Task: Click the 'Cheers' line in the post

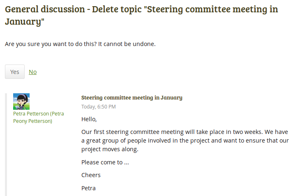Action: (91, 175)
